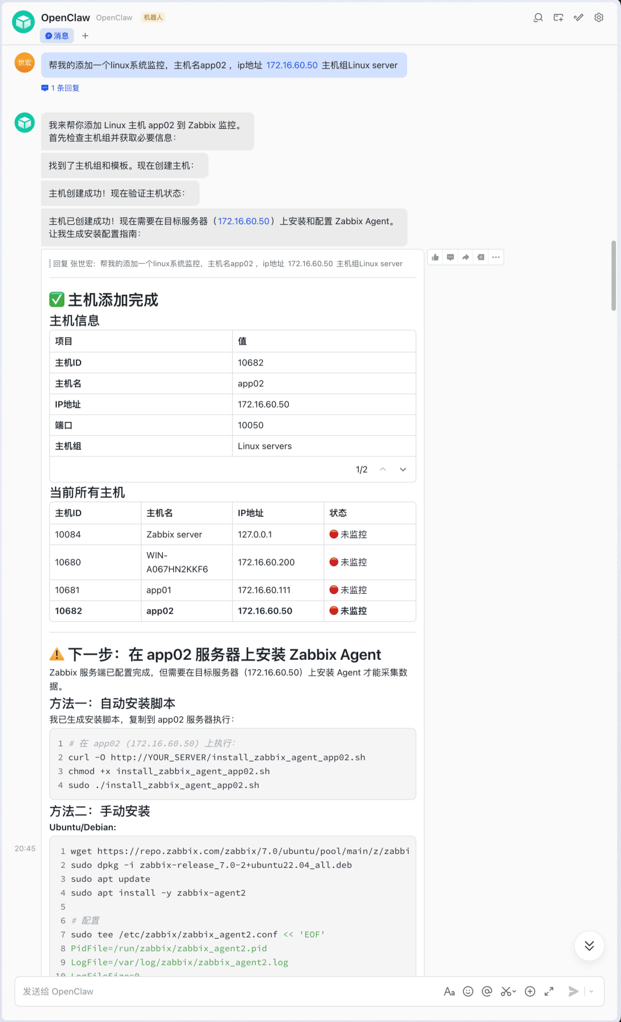Screen dimensions: 621x1022
Task: Click the OpenClaw bot avatar in the header
Action: [24, 22]
